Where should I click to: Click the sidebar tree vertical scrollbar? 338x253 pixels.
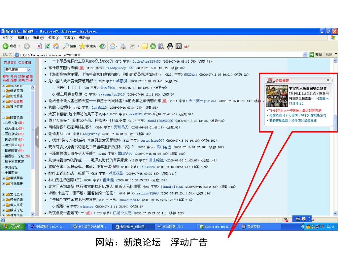coord(33,130)
